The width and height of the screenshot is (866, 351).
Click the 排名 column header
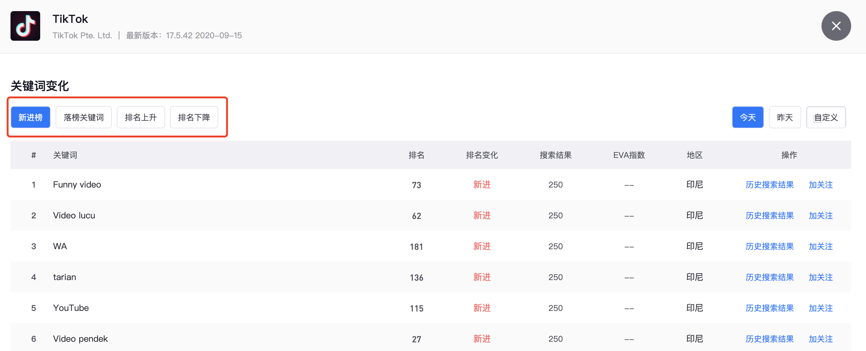click(416, 155)
